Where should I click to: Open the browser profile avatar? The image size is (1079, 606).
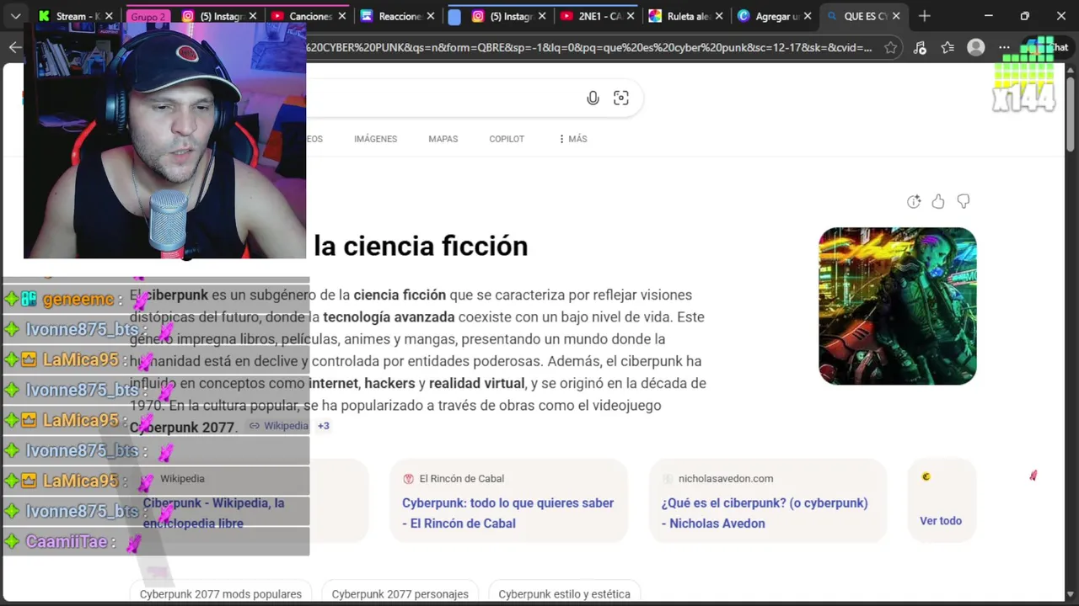click(976, 48)
